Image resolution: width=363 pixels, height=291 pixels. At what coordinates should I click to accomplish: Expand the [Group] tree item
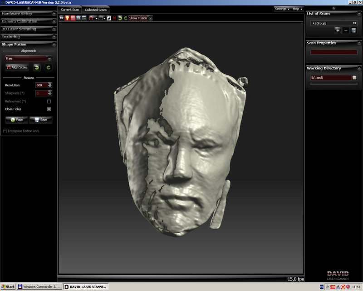[x=313, y=23]
